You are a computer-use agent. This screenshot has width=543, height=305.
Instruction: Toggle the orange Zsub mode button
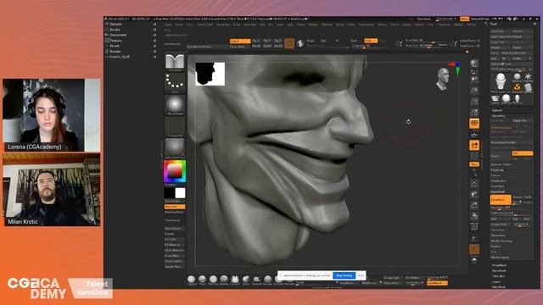coord(371,41)
